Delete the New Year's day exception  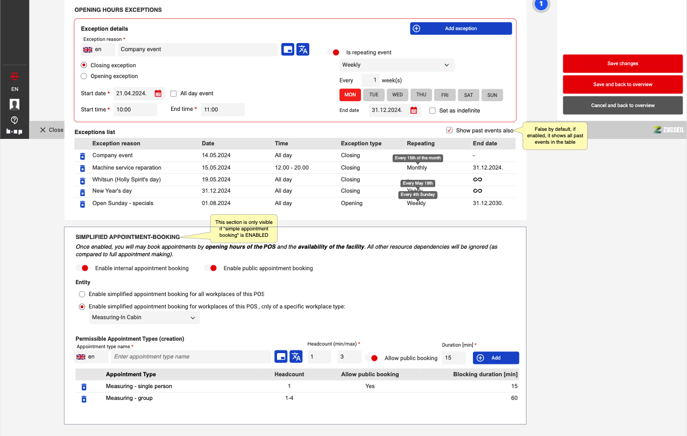click(x=82, y=192)
